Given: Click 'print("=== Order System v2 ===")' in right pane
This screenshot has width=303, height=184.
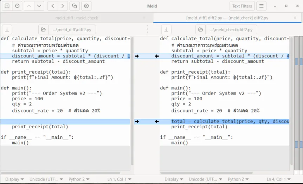Looking at the screenshot, I should (x=216, y=93).
